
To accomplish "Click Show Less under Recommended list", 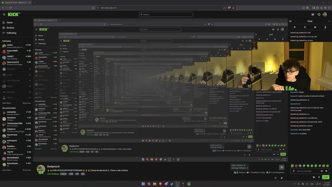I will point(27,170).
